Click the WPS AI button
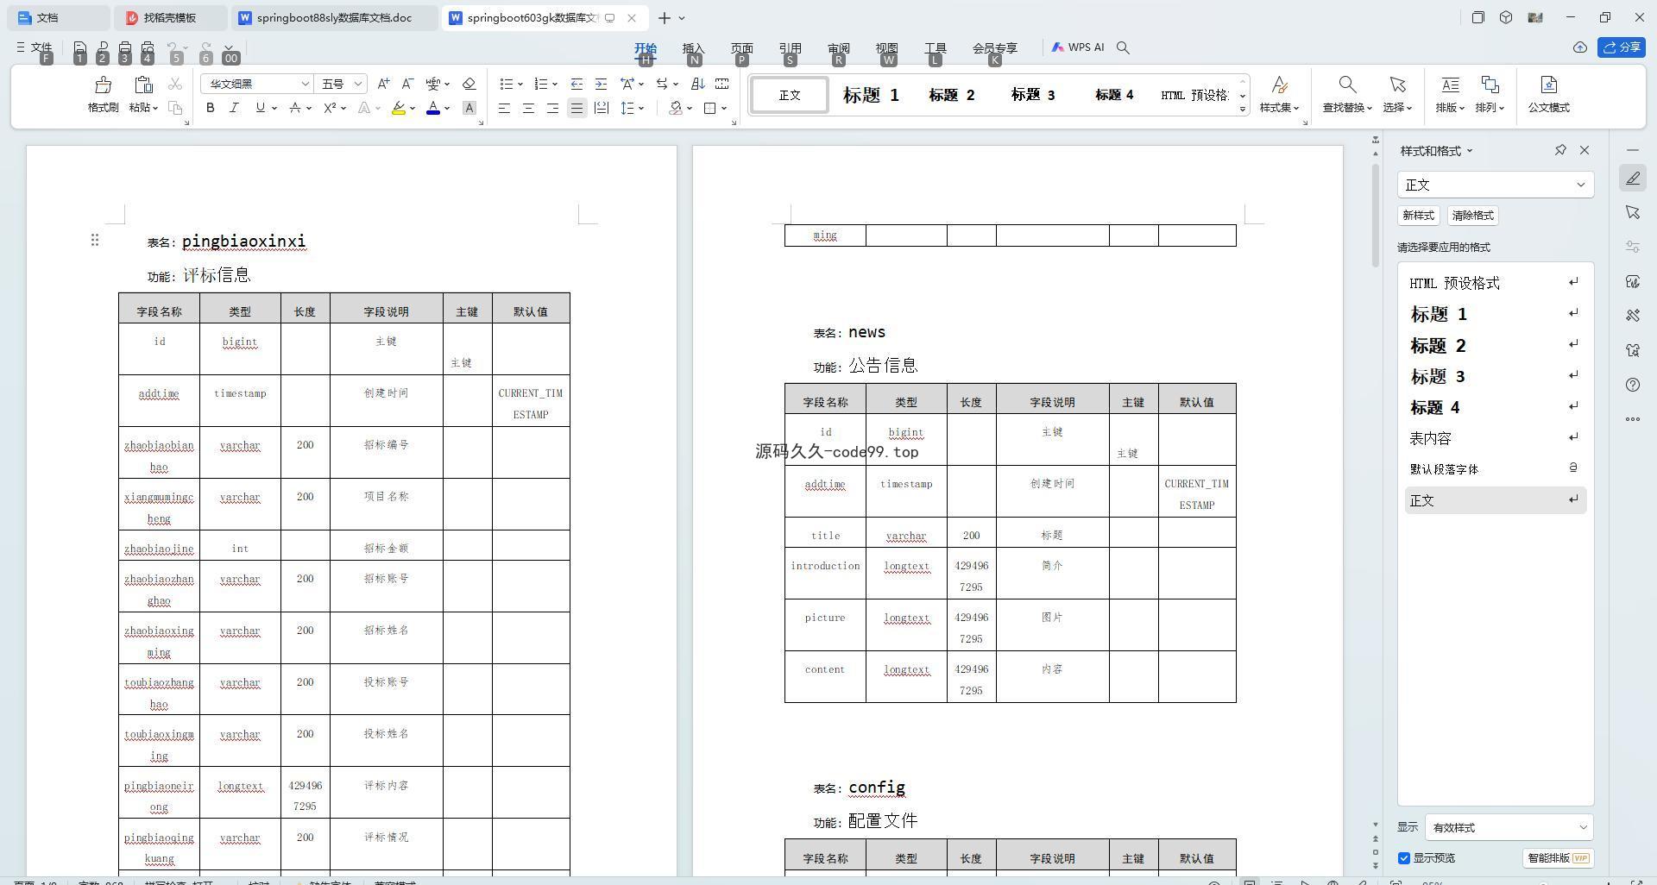Viewport: 1657px width, 885px height. 1078,47
